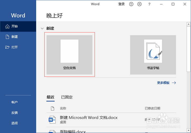
Task: Click the open folder icon beside 打开
Action: 7,47
